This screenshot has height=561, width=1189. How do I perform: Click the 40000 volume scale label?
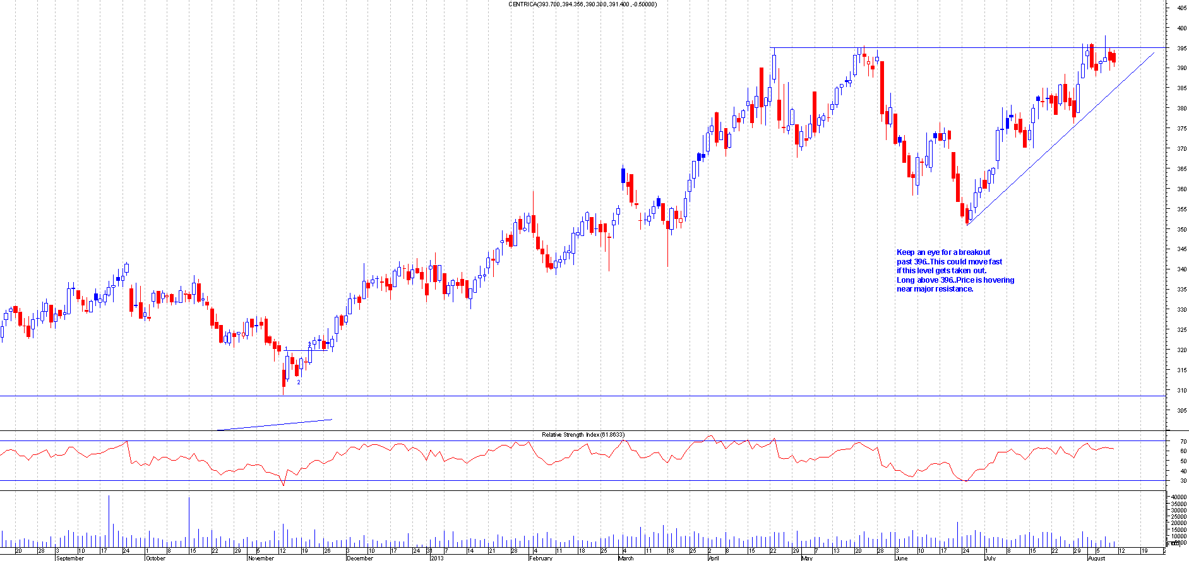click(1178, 498)
